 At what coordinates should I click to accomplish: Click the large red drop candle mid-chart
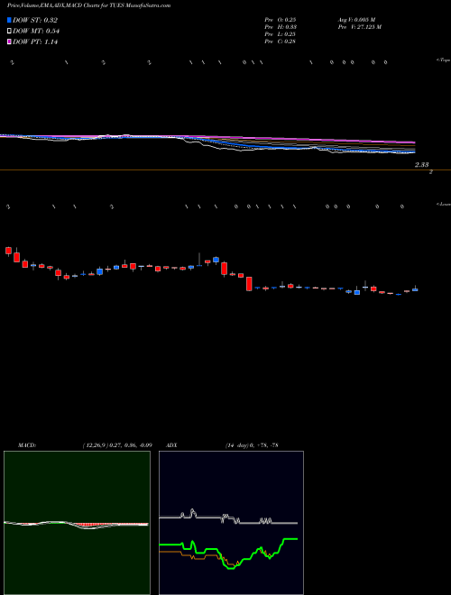click(249, 283)
